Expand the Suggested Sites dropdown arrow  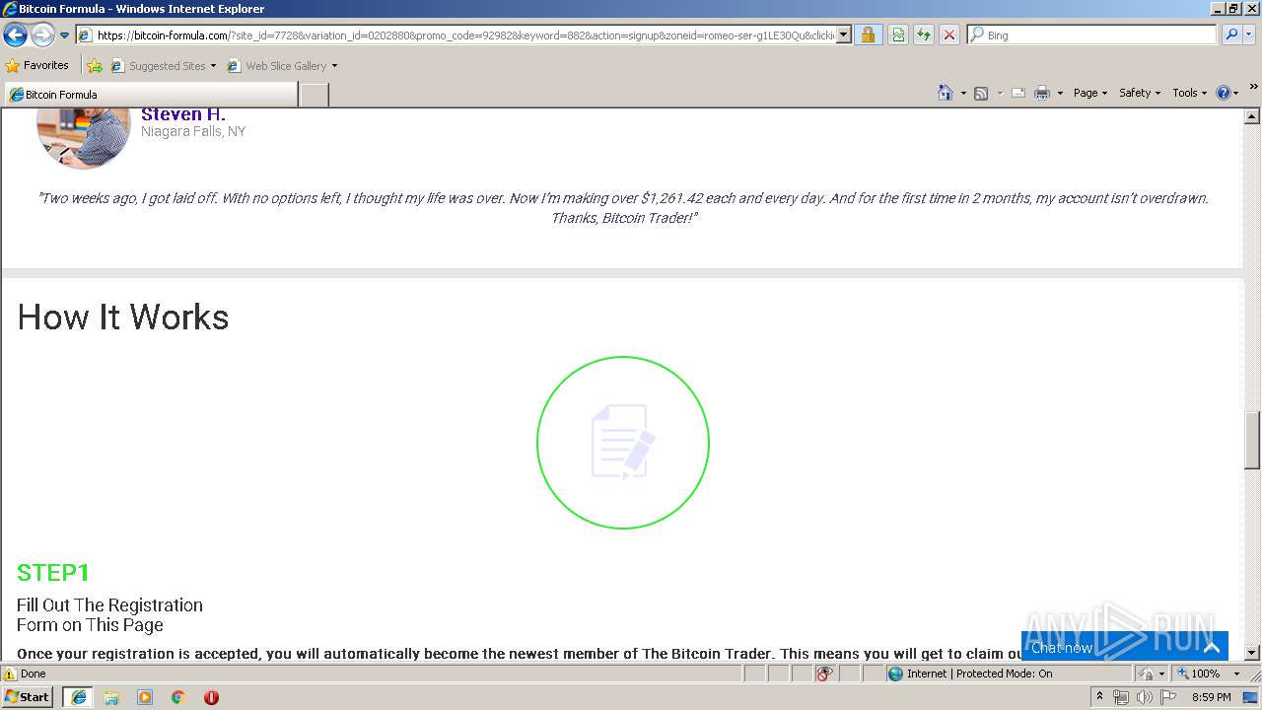pos(213,66)
